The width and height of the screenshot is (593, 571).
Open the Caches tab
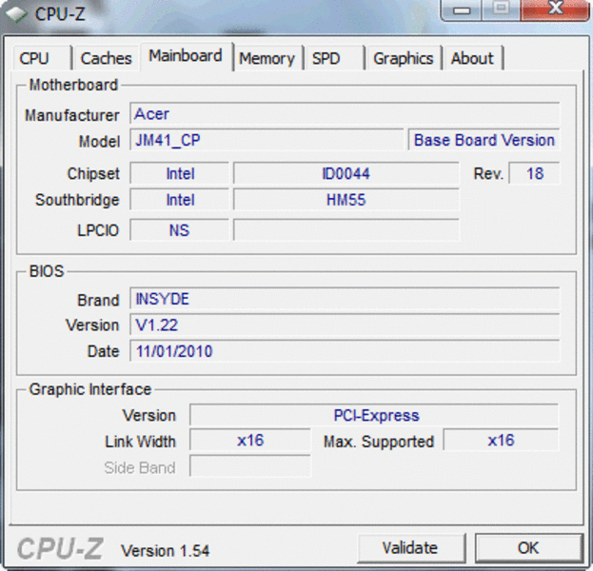[106, 58]
